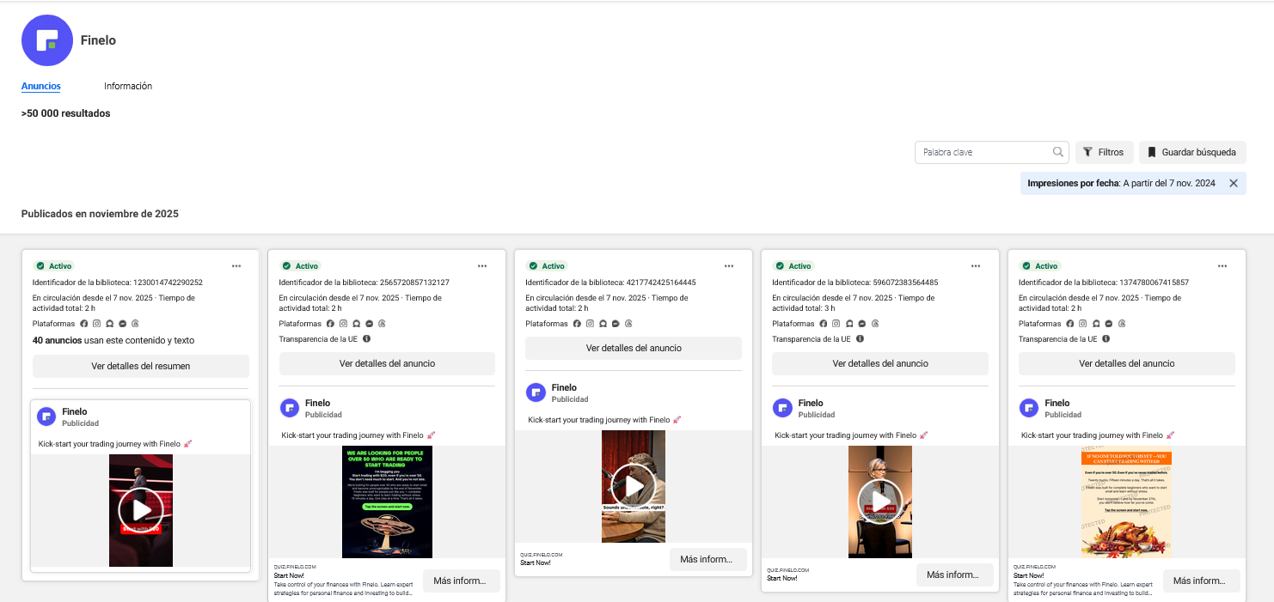Click the magnifier icon in keyword search

[x=1058, y=152]
